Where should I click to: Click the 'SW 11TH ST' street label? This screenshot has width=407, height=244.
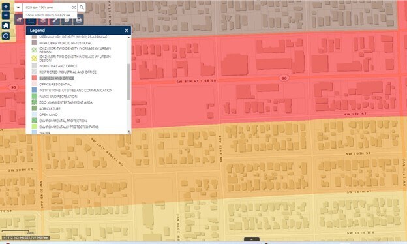pyautogui.click(x=359, y=192)
